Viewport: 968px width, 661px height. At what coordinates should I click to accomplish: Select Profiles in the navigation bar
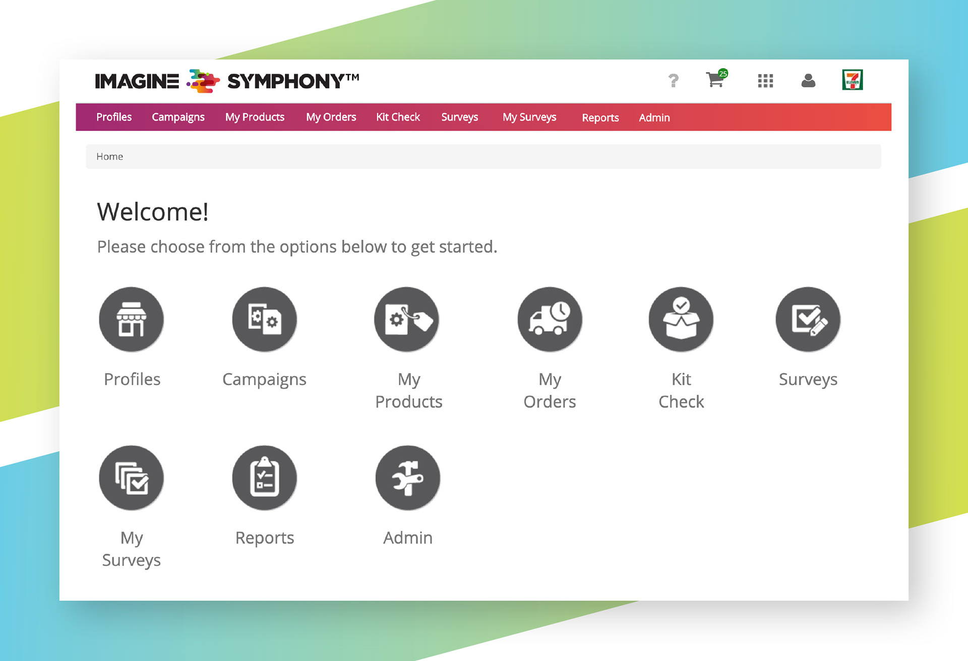click(114, 117)
